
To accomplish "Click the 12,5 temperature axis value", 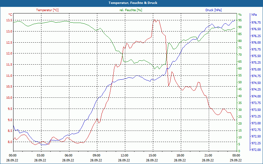I will pos(9,43).
